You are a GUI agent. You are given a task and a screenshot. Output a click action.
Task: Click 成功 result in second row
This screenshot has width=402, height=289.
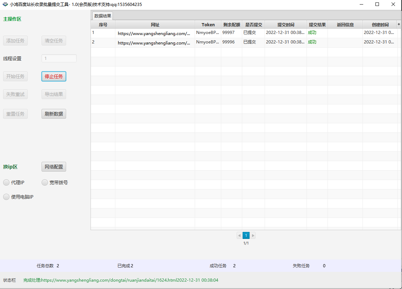pos(312,42)
